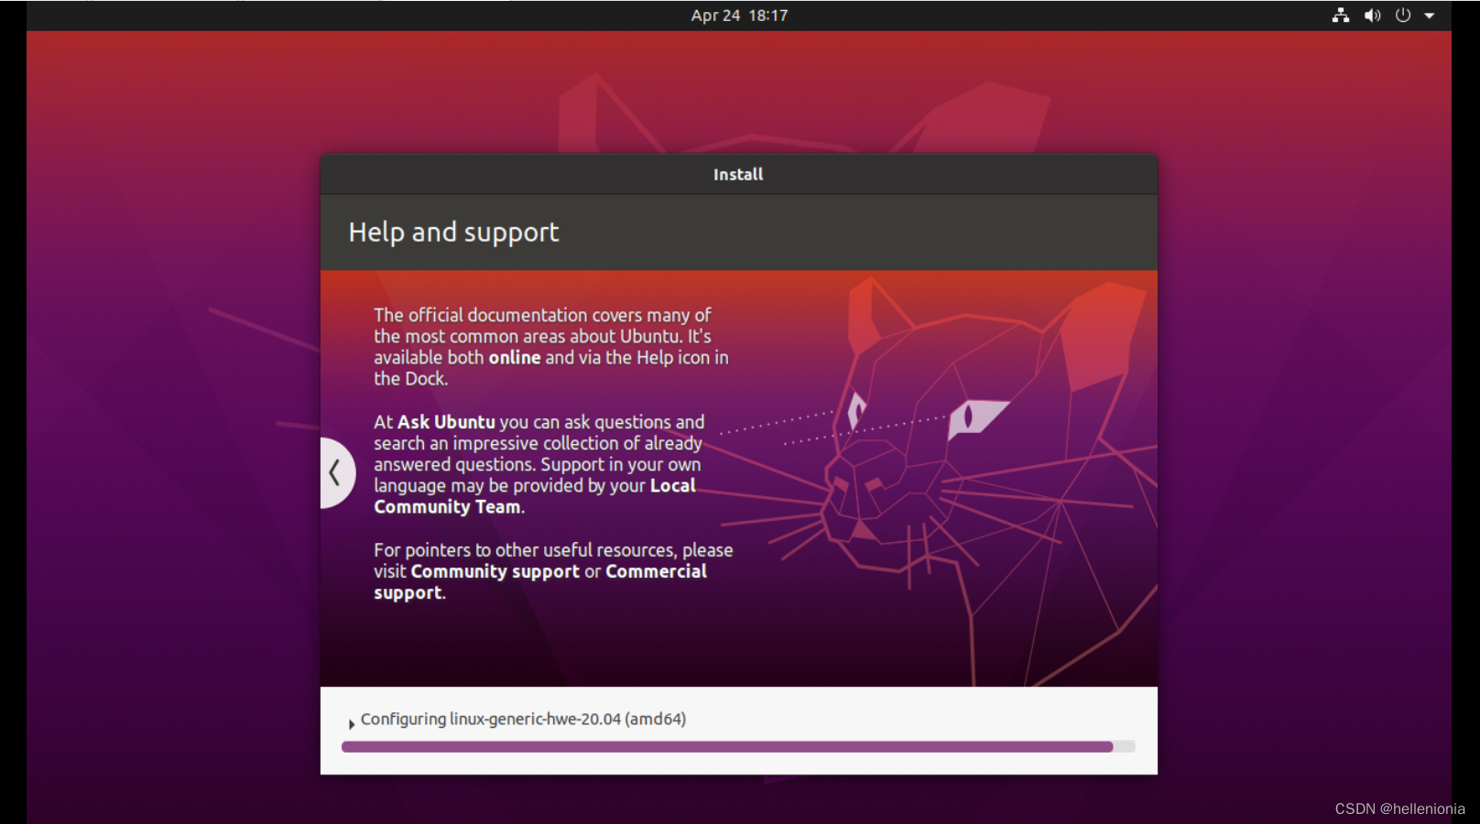Click the network status icon in top bar
This screenshot has width=1480, height=824.
1341,15
